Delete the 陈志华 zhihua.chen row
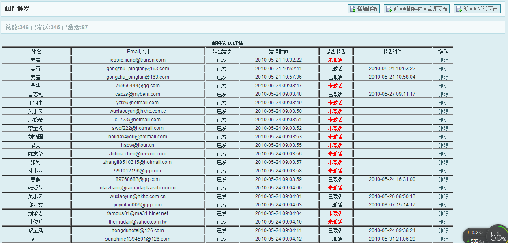The image size is (508, 243). (443, 154)
